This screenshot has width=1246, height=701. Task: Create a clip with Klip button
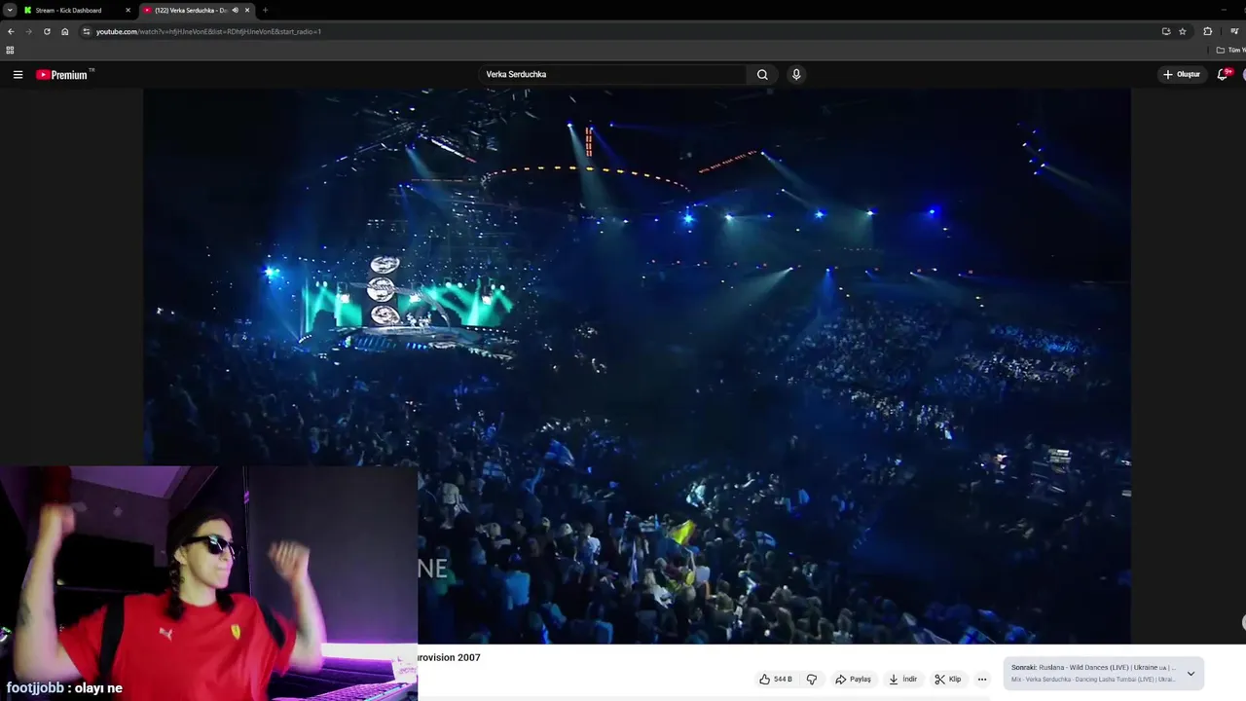[x=947, y=680]
